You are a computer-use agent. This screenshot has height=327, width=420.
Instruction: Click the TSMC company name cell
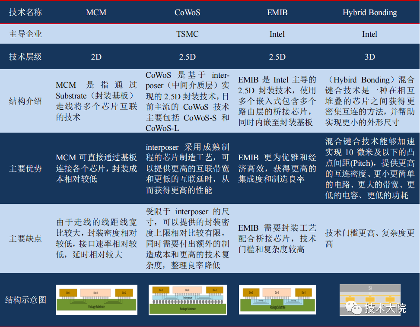[187, 34]
